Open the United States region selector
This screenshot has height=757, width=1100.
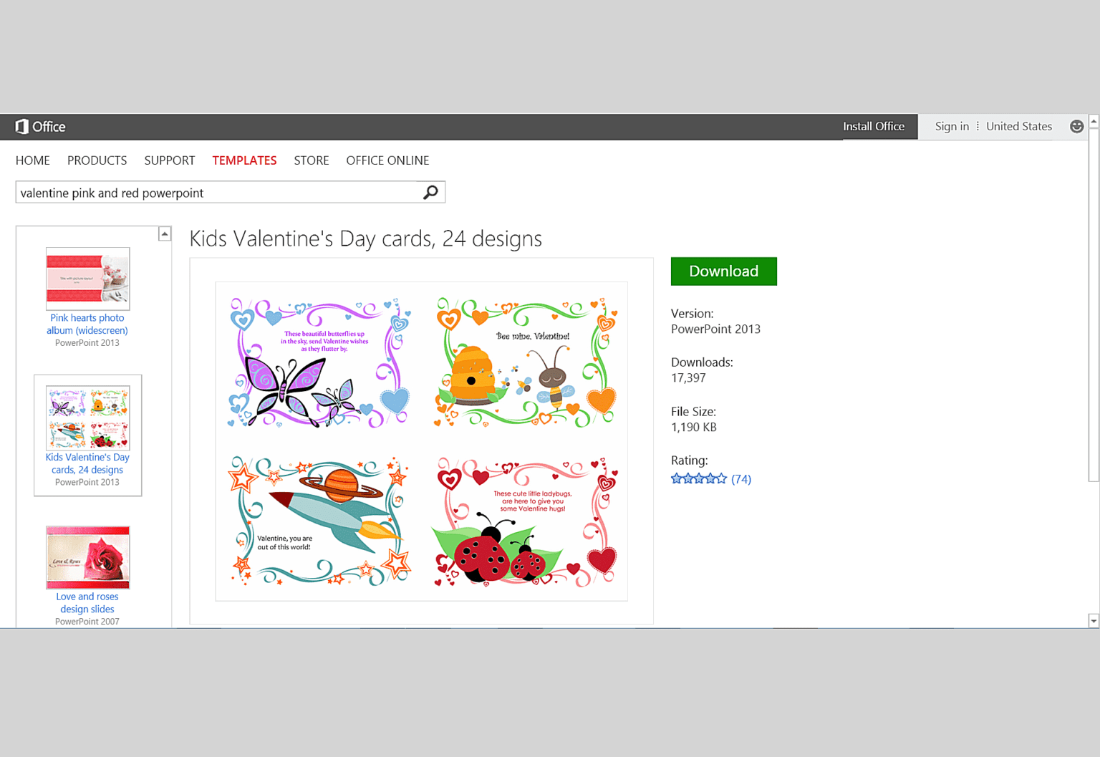coord(1018,126)
